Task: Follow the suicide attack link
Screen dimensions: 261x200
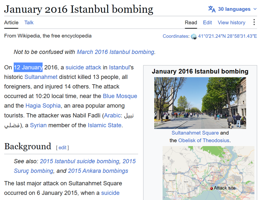Action: point(83,67)
